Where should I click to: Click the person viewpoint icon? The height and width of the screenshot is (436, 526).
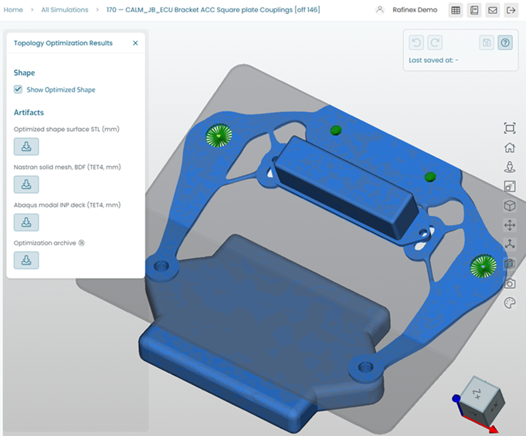[x=510, y=167]
